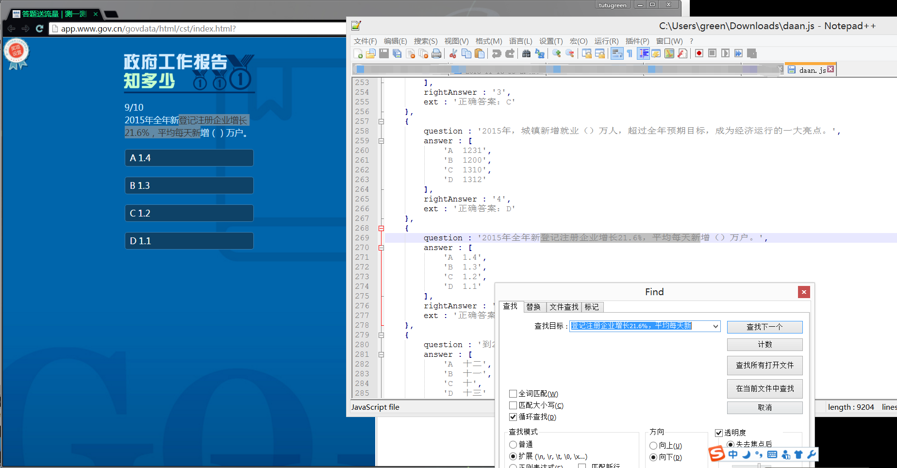Start macro recording with red dot icon
The image size is (897, 468).
(699, 53)
